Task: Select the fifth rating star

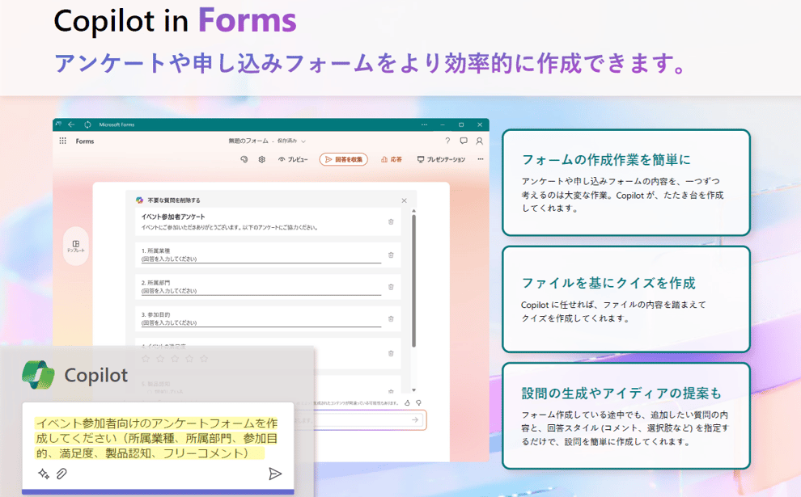Action: 205,359
